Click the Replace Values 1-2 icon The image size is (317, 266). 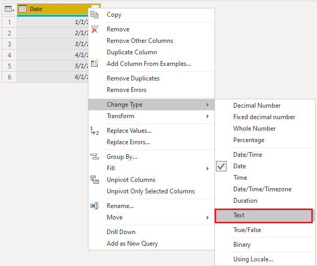tap(94, 131)
